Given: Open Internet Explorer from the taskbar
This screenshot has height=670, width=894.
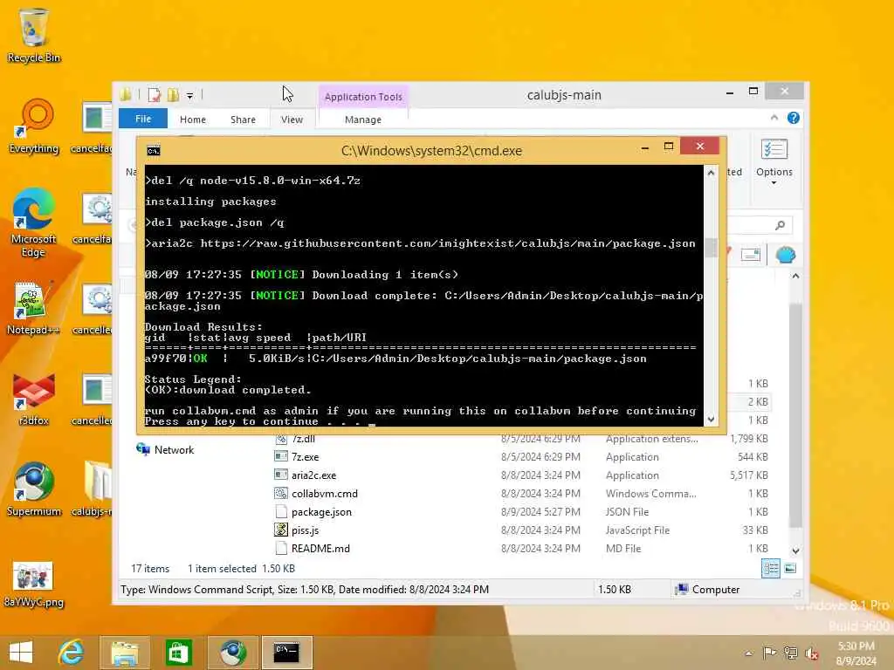Looking at the screenshot, I should point(72,653).
